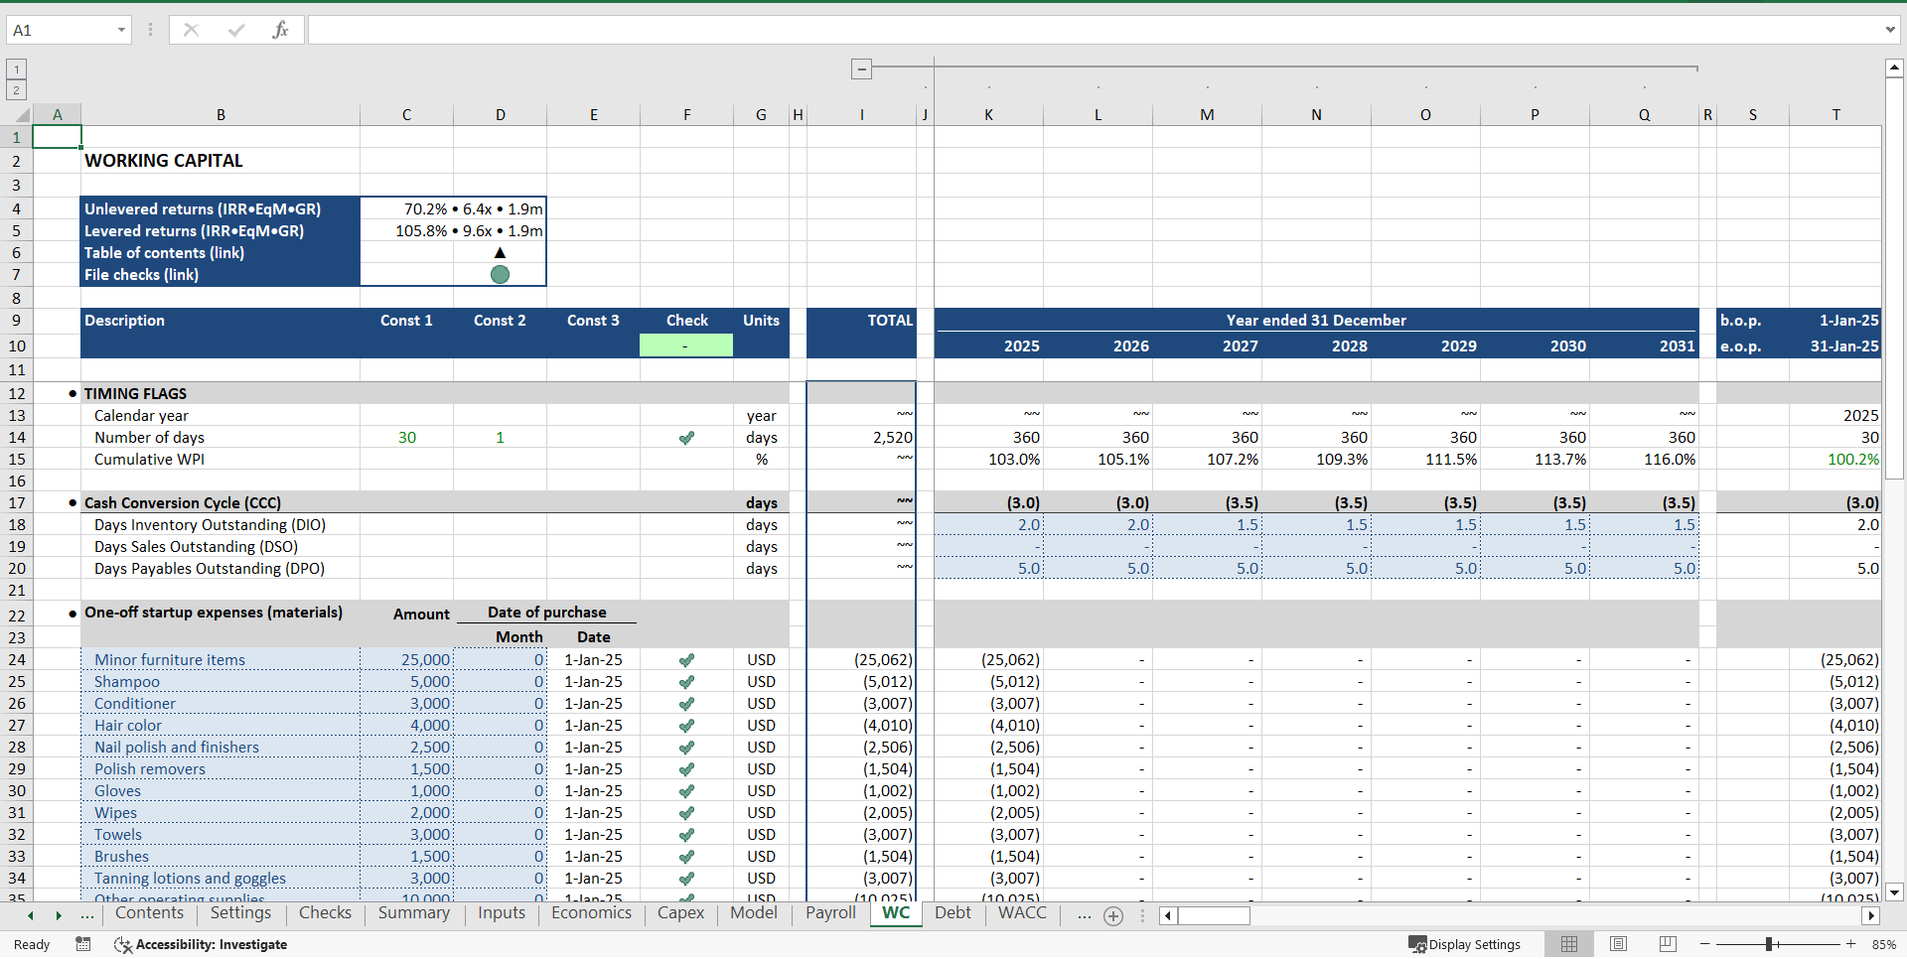Go to next sheet with right arrow
Image resolution: width=1907 pixels, height=959 pixels.
click(x=59, y=915)
